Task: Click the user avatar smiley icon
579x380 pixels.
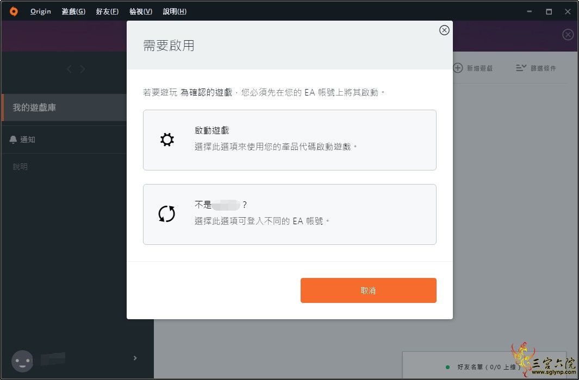Action: 22,361
